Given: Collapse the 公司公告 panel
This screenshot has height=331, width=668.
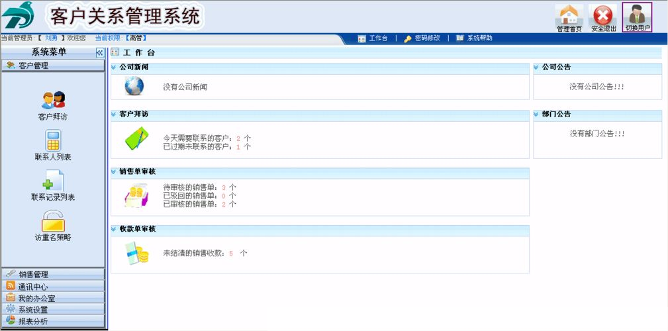Looking at the screenshot, I should pyautogui.click(x=536, y=68).
